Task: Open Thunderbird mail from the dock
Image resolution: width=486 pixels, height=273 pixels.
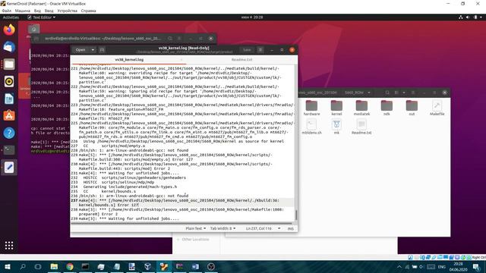Action: [x=9, y=47]
